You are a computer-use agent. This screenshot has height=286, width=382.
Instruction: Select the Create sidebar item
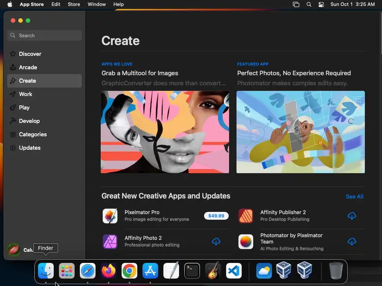pos(44,81)
